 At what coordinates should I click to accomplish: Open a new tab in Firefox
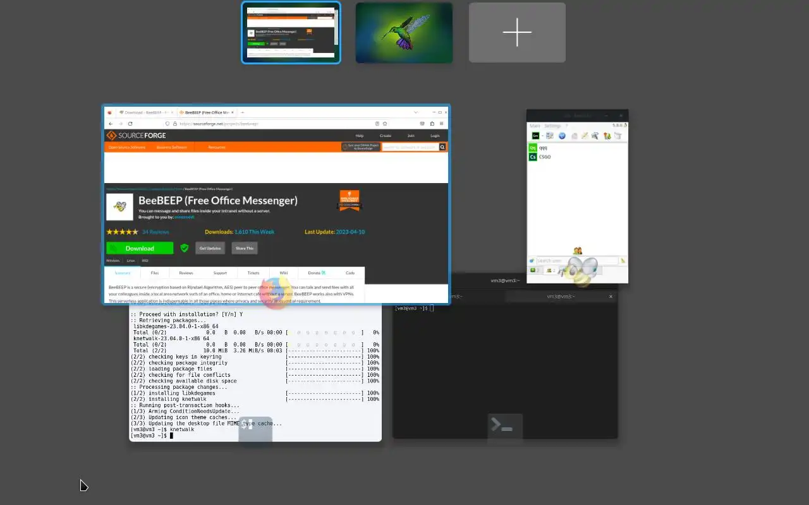243,112
